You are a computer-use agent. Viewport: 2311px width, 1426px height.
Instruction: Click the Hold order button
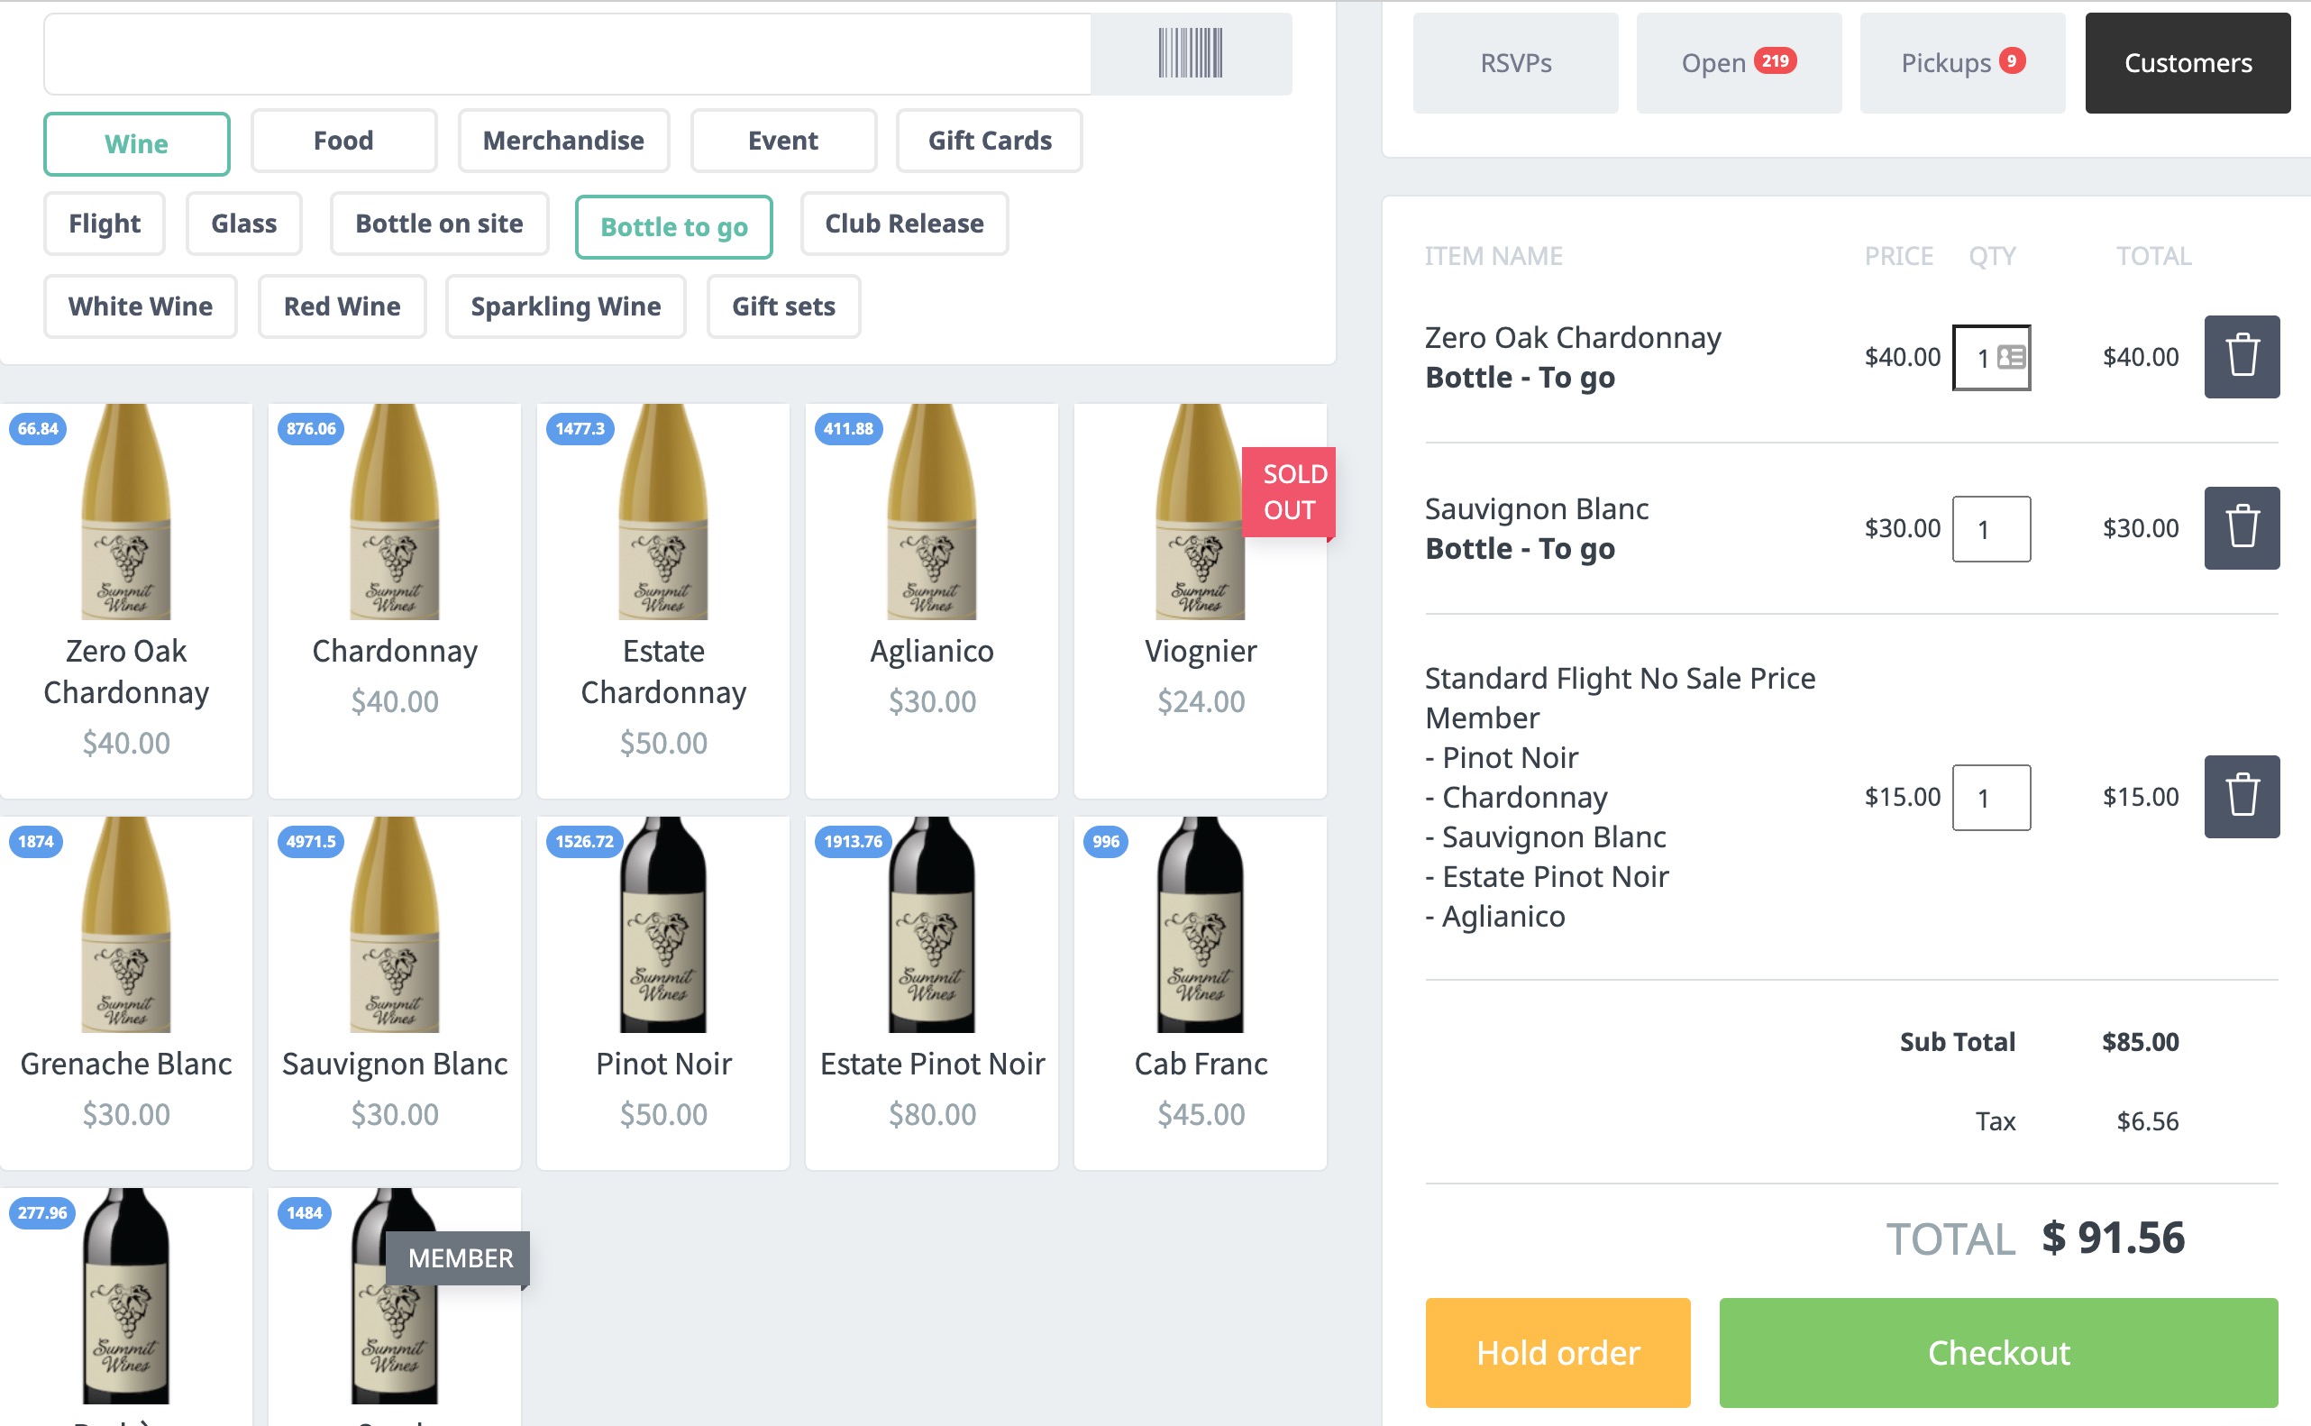coord(1557,1352)
